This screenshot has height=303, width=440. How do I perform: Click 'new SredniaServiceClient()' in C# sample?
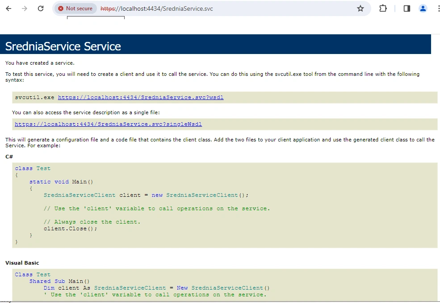(x=200, y=195)
